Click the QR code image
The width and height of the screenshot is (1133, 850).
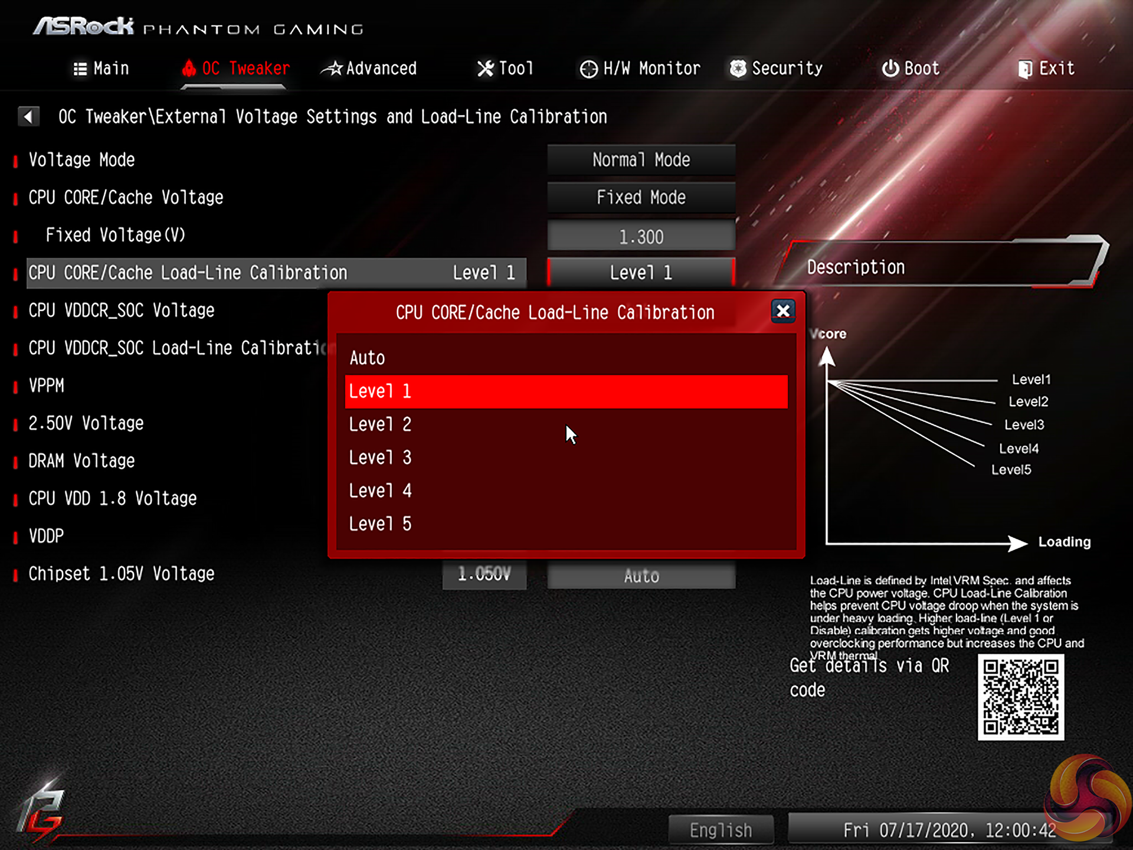click(x=1020, y=697)
